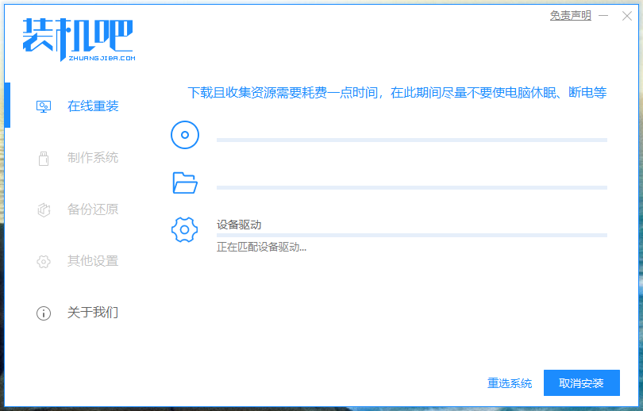Click the progress bar beside the disc icon
Screen dimensions: 643x411
click(x=411, y=140)
